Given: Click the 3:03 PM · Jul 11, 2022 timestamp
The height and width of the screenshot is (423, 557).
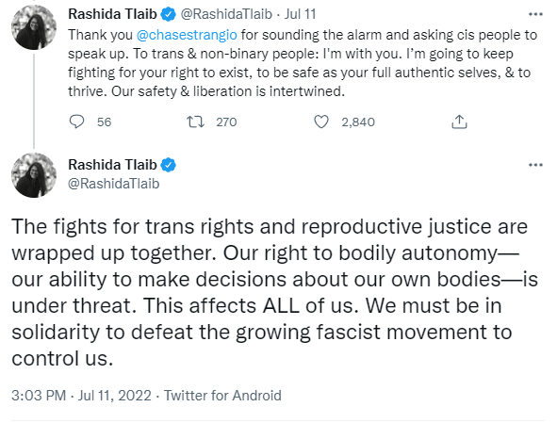Looking at the screenshot, I should (x=81, y=396).
